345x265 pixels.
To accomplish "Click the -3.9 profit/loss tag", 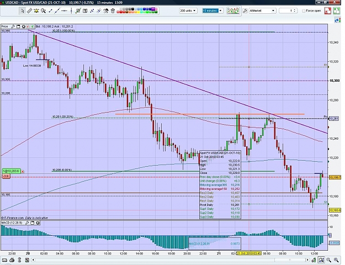I will point(6,176).
